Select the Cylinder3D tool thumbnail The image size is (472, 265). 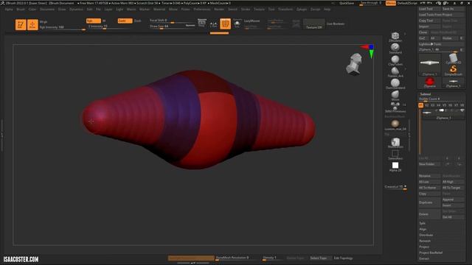coord(453,58)
